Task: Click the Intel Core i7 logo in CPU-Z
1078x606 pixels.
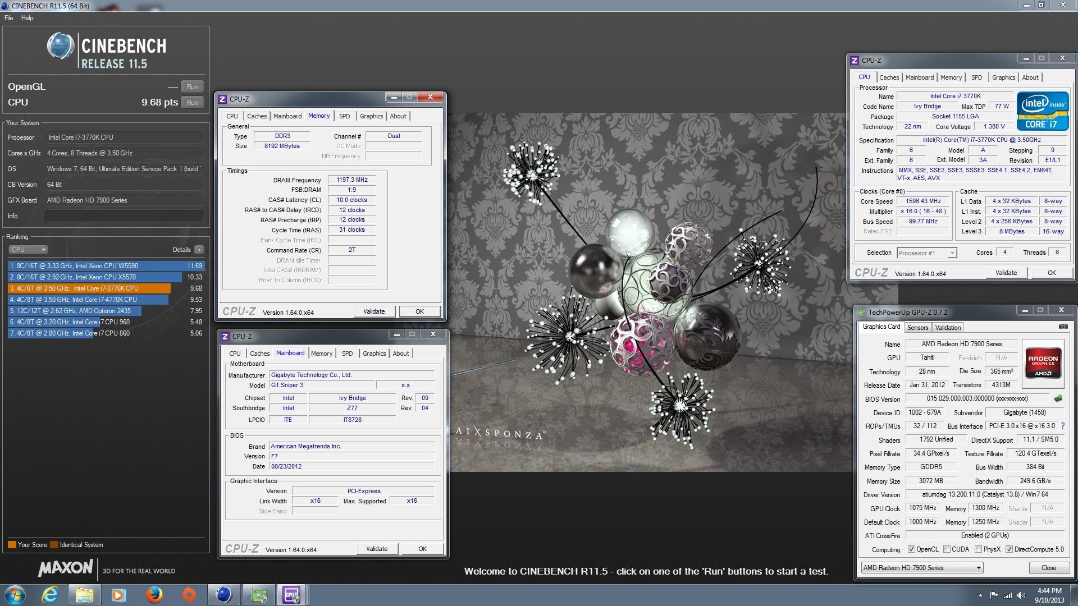Action: click(x=1043, y=111)
